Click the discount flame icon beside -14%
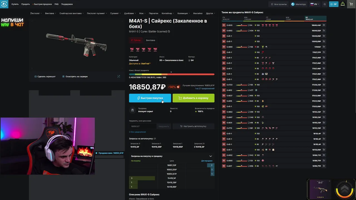This screenshot has width=356, height=200. coord(178,87)
